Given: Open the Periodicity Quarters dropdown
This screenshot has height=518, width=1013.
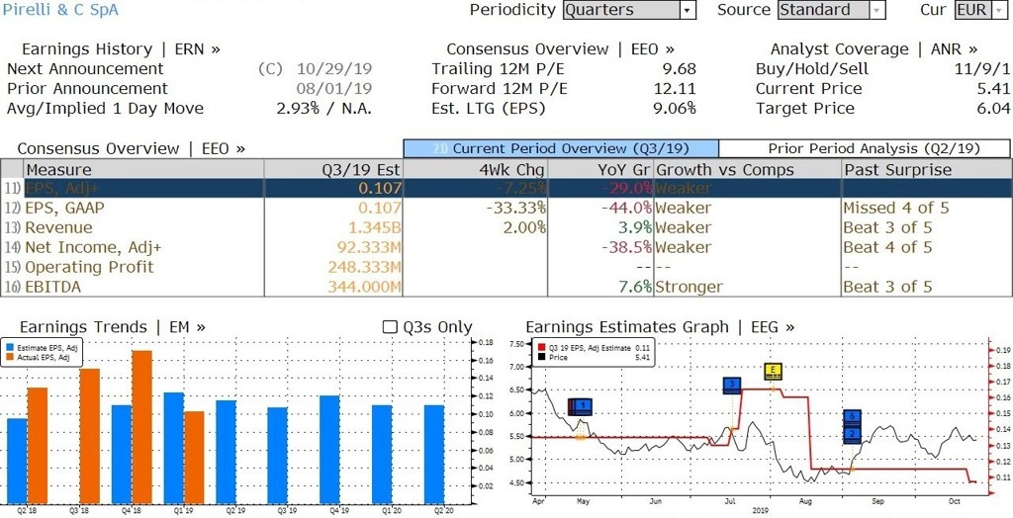Looking at the screenshot, I should coord(629,10).
